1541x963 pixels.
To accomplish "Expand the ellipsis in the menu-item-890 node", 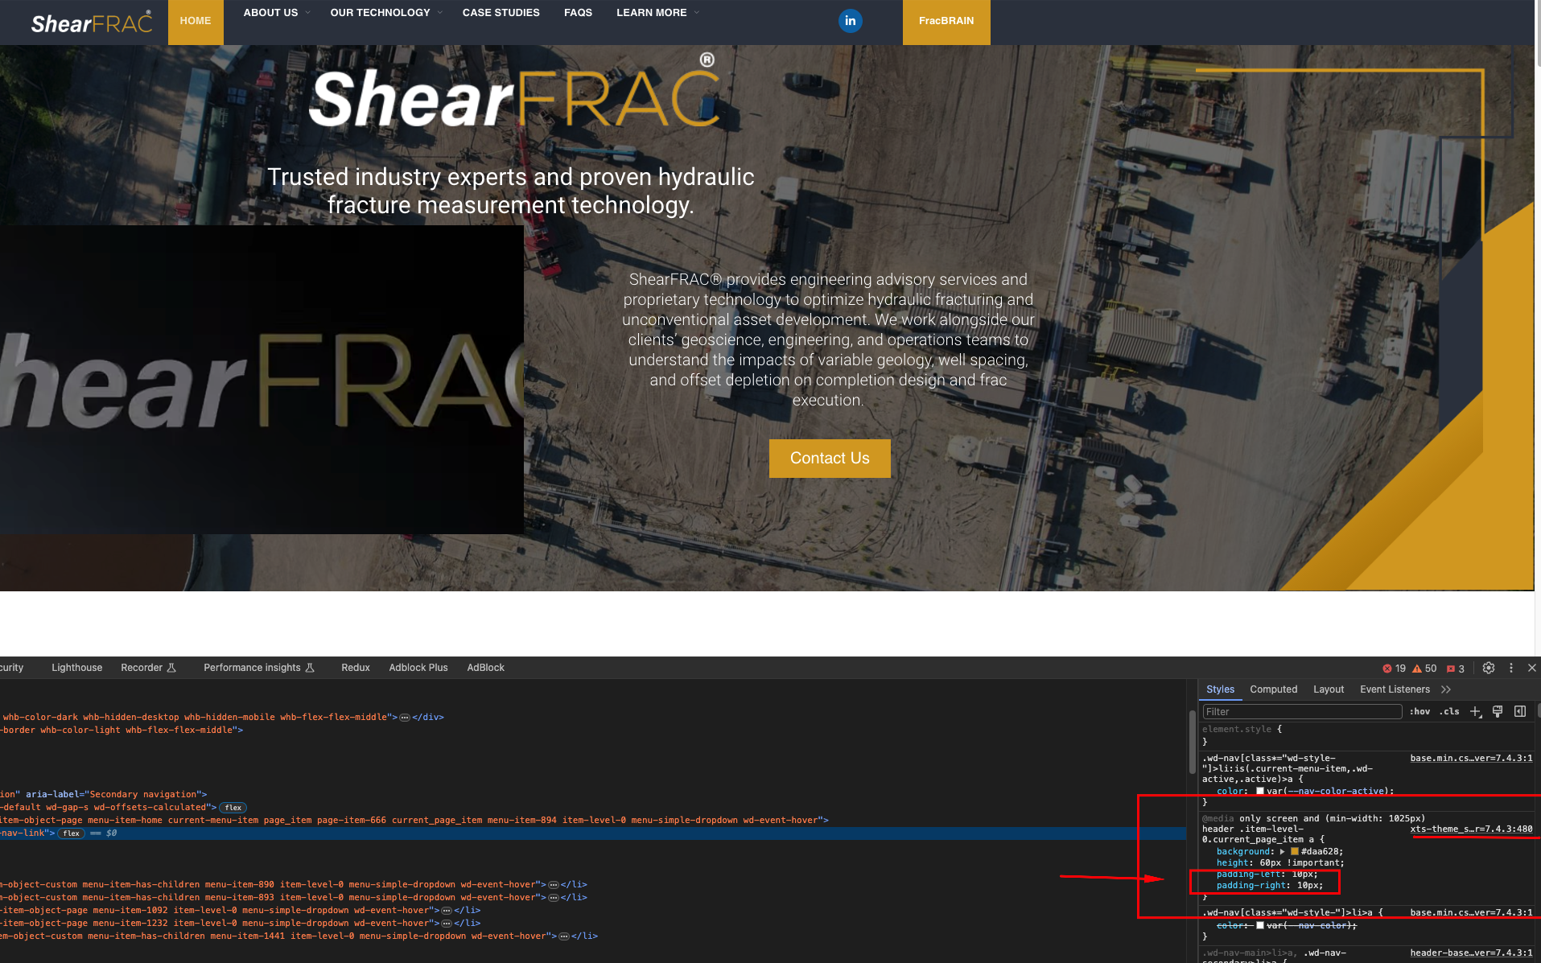I will (554, 885).
